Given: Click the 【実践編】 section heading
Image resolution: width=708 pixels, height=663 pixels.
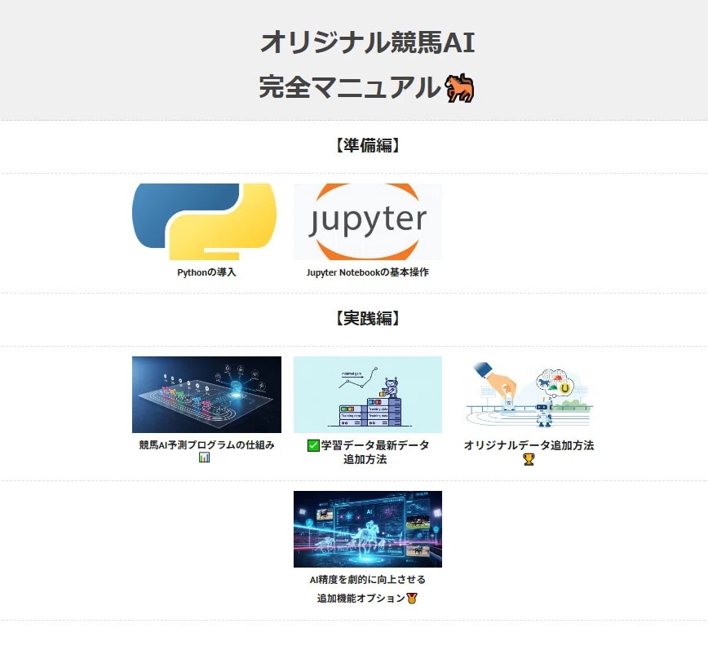Looking at the screenshot, I should pyautogui.click(x=368, y=318).
